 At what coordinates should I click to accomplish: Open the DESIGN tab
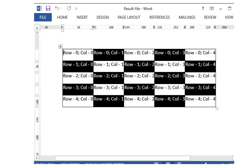103,17
